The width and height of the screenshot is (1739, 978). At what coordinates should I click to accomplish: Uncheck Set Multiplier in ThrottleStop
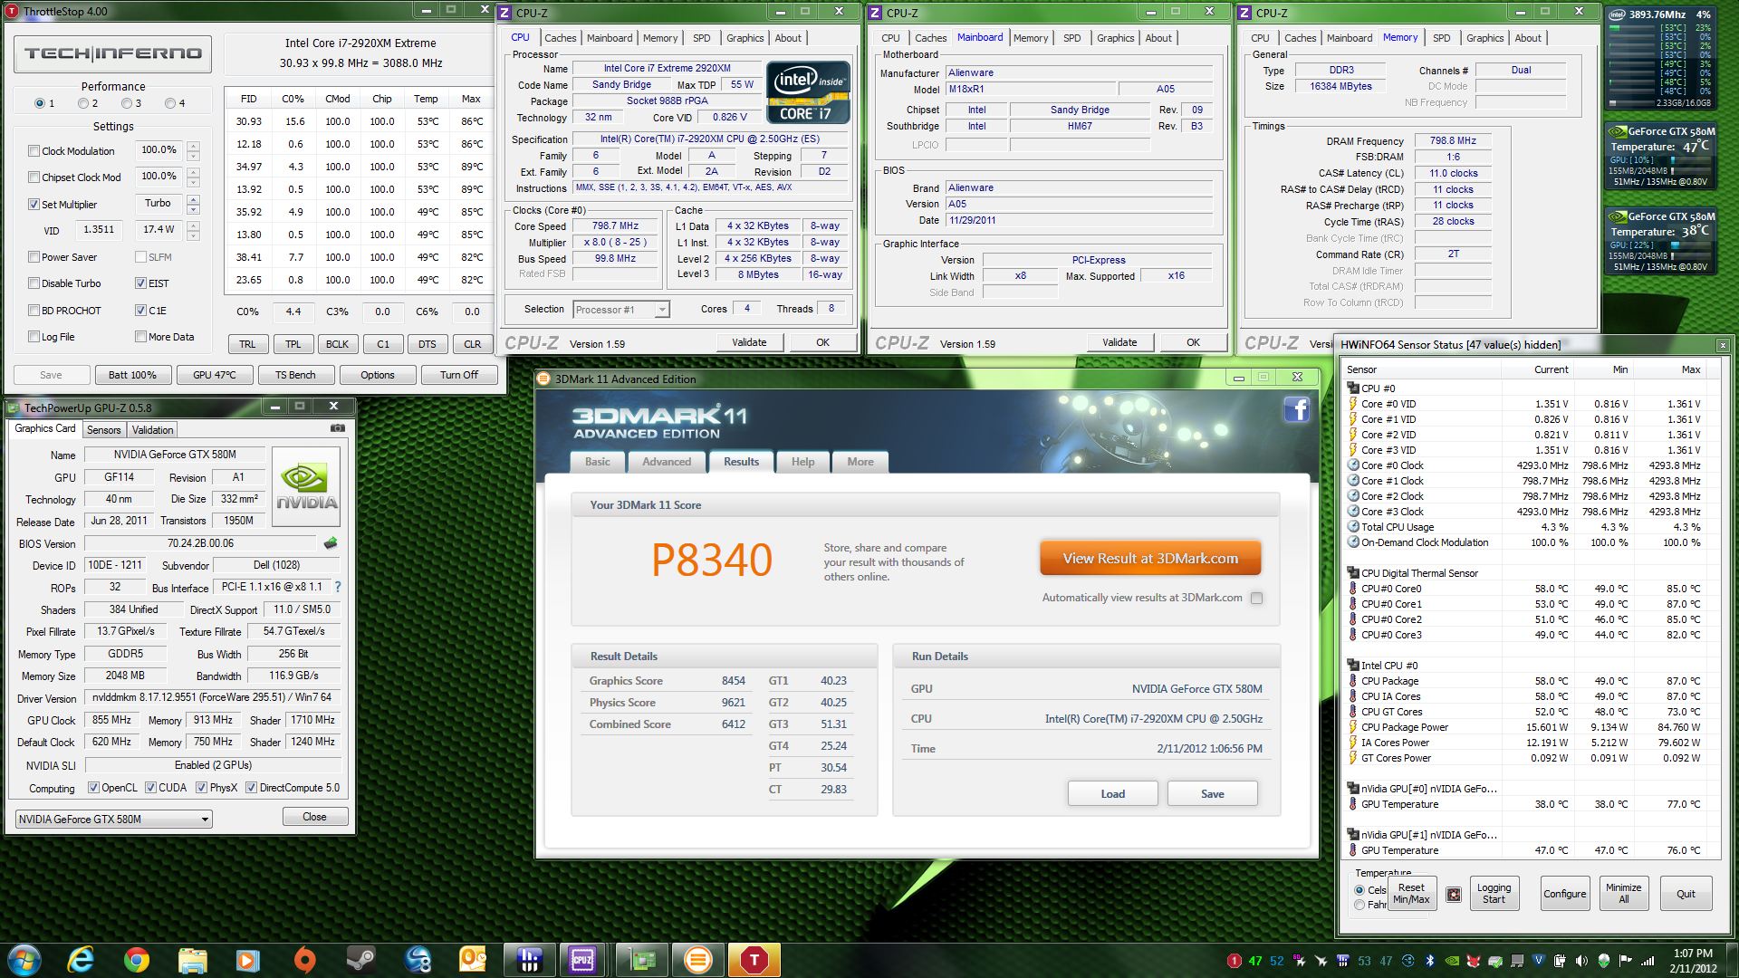click(x=34, y=205)
